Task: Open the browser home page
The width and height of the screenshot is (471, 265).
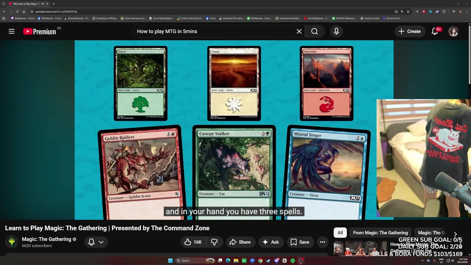Action: (x=24, y=11)
